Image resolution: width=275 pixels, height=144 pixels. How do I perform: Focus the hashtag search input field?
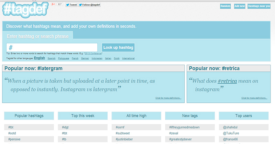click(x=52, y=47)
